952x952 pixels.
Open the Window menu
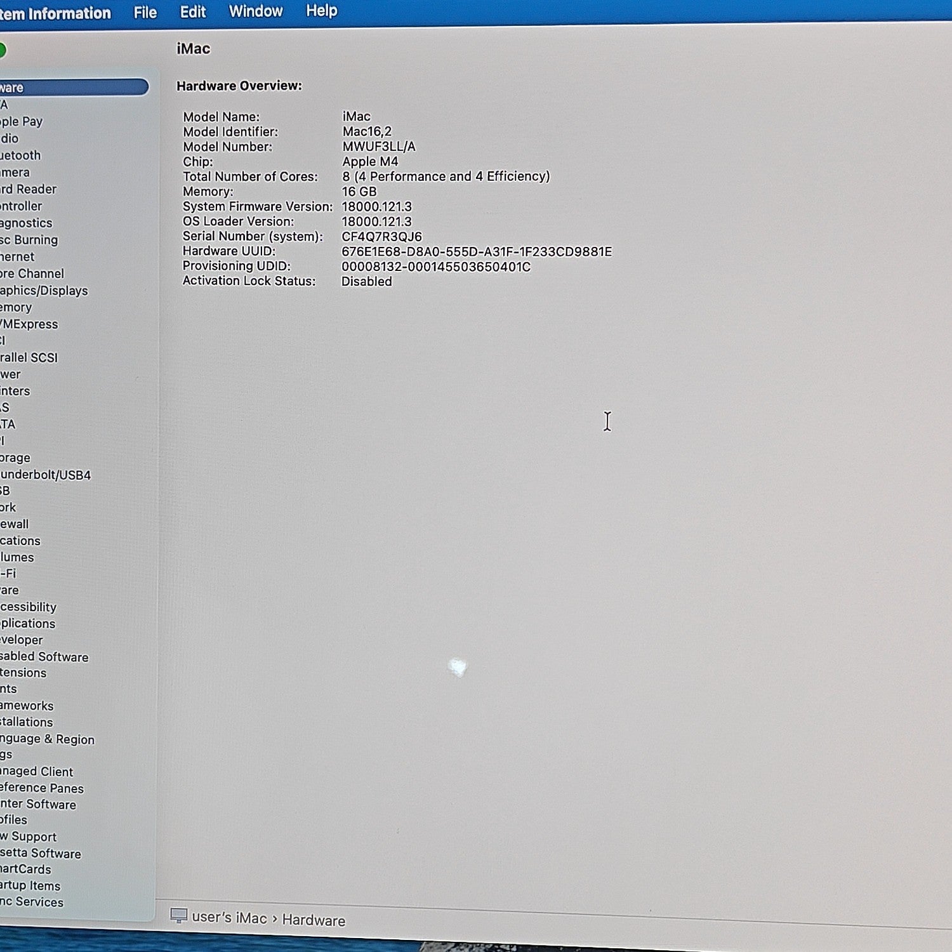256,11
